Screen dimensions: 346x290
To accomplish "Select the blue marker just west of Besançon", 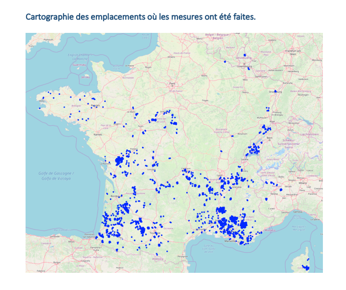I will [232, 136].
